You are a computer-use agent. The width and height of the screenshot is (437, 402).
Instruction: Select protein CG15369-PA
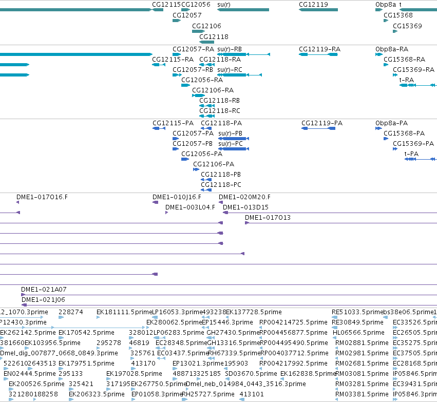point(413,144)
